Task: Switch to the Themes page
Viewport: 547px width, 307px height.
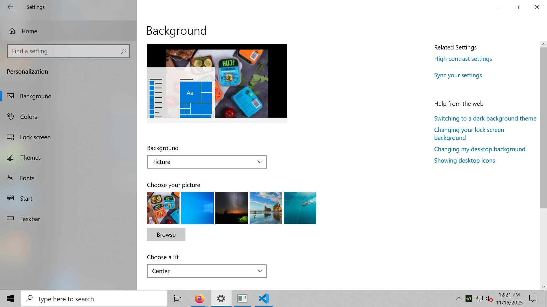Action: (x=30, y=157)
